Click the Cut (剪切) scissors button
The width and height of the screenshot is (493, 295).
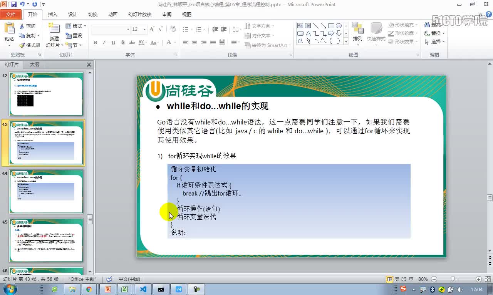coord(28,26)
